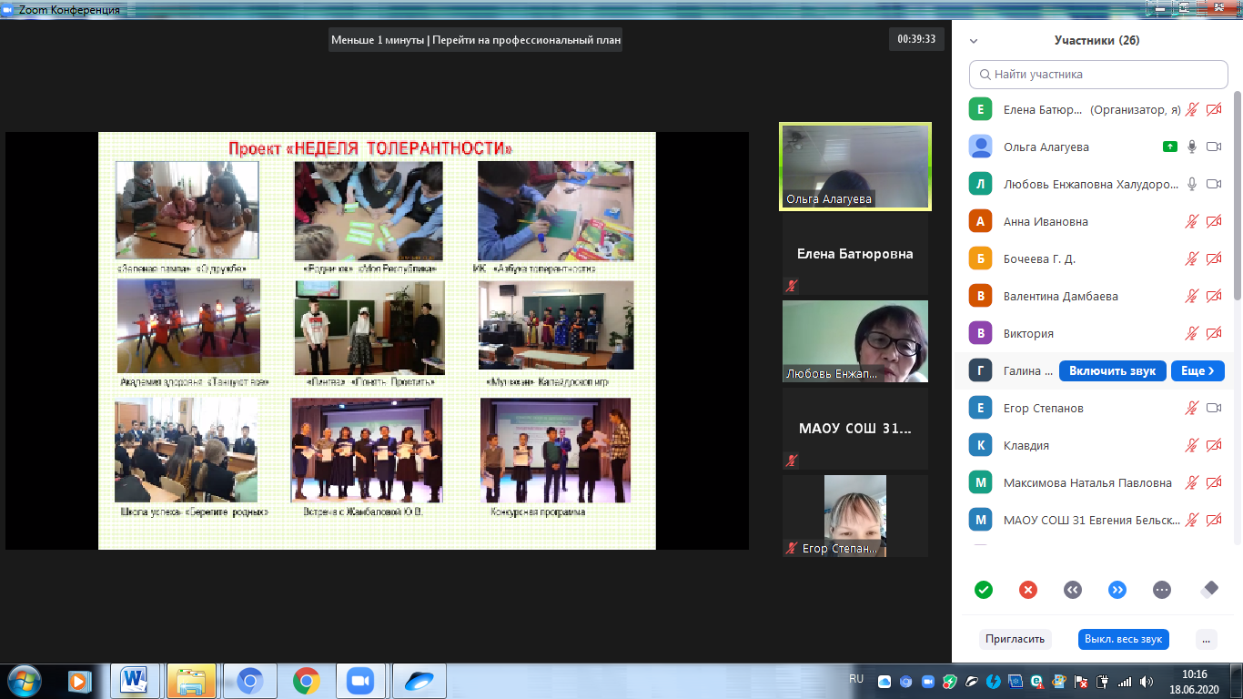Click the green Yes reaction icon

[x=983, y=590]
